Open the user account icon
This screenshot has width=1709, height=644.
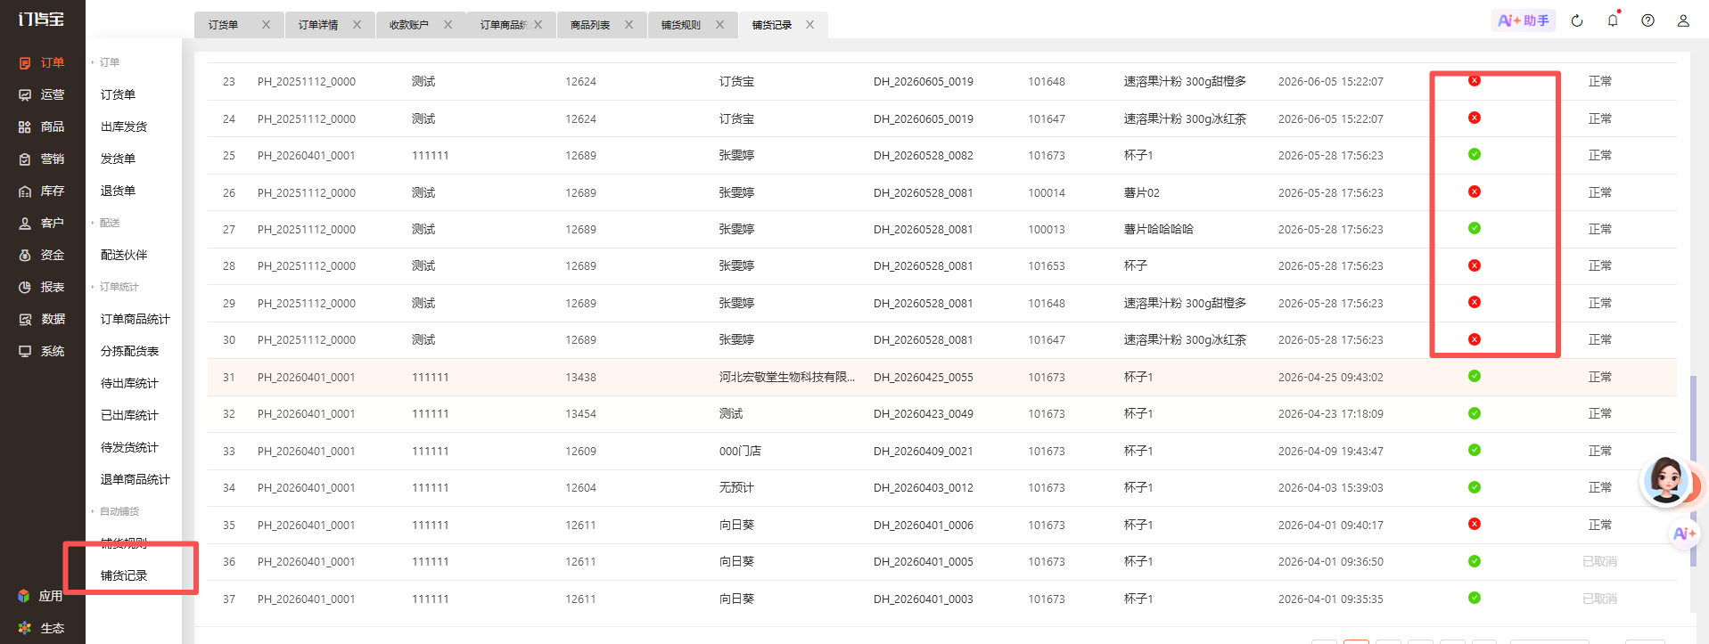pos(1683,20)
